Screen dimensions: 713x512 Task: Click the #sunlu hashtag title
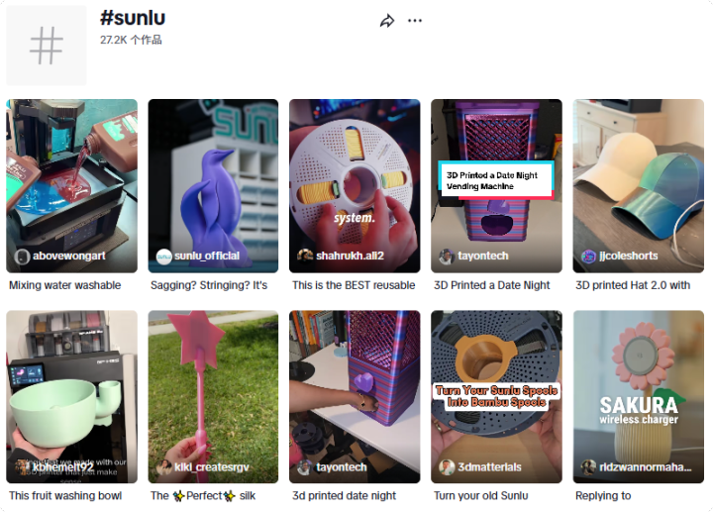click(133, 18)
